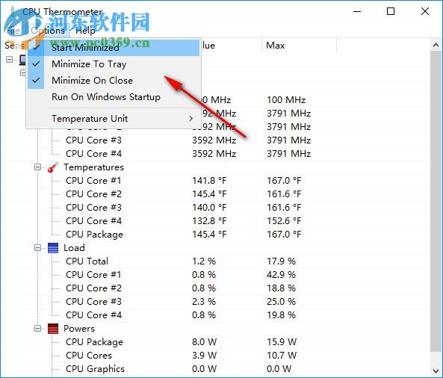Click the red Powers category icon
The height and width of the screenshot is (378, 443).
[x=53, y=329]
